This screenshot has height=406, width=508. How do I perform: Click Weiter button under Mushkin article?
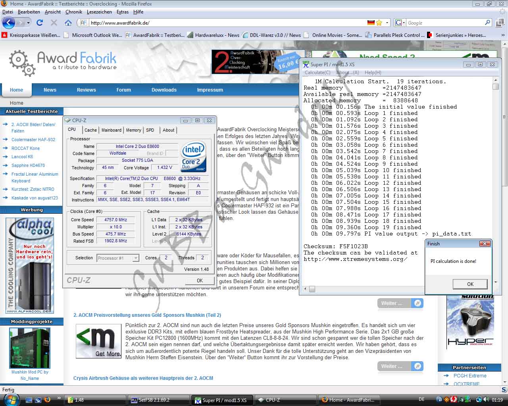click(400, 366)
